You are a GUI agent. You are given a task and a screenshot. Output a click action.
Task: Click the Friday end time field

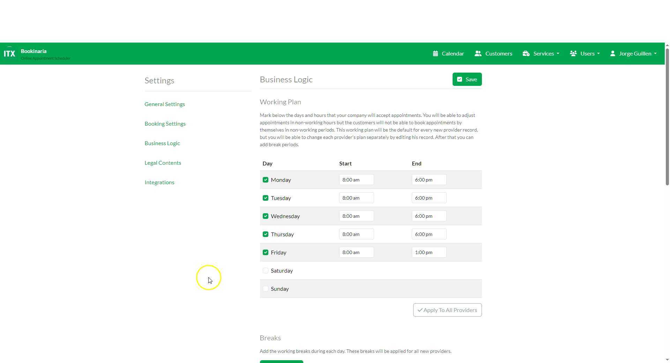429,252
